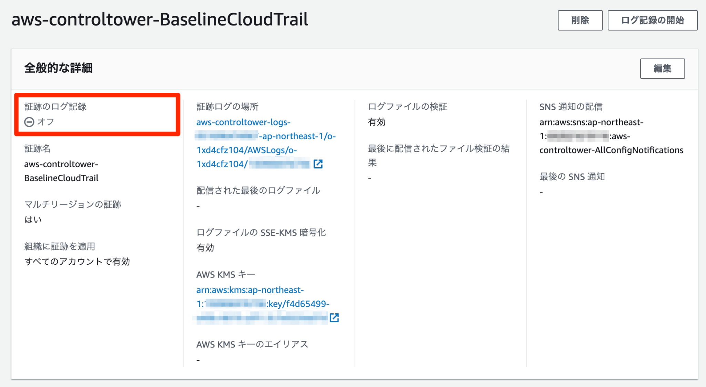Open the aws-controltower-logs S3 bucket link
706x387 pixels.
243,122
